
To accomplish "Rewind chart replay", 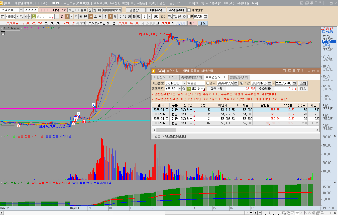I will pyautogui.click(x=251, y=213).
